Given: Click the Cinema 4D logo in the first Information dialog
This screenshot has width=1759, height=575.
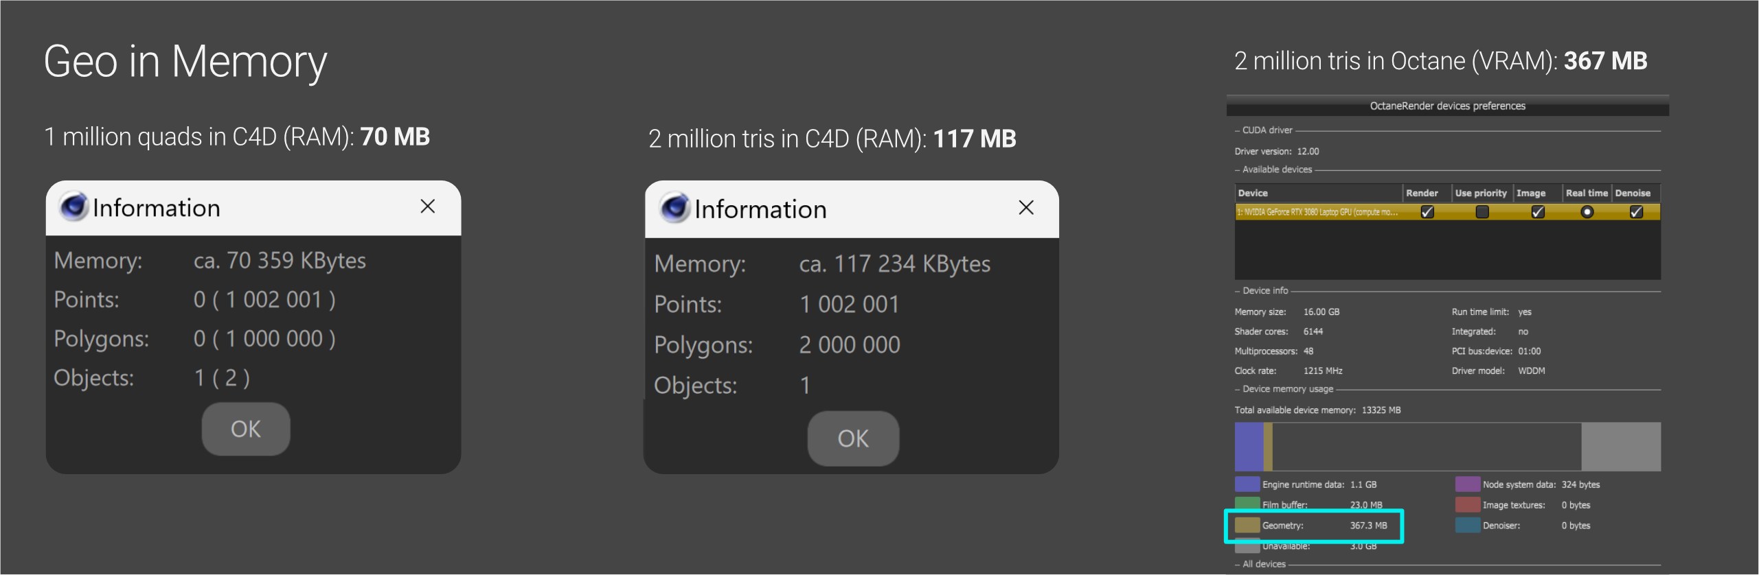Looking at the screenshot, I should (x=73, y=206).
